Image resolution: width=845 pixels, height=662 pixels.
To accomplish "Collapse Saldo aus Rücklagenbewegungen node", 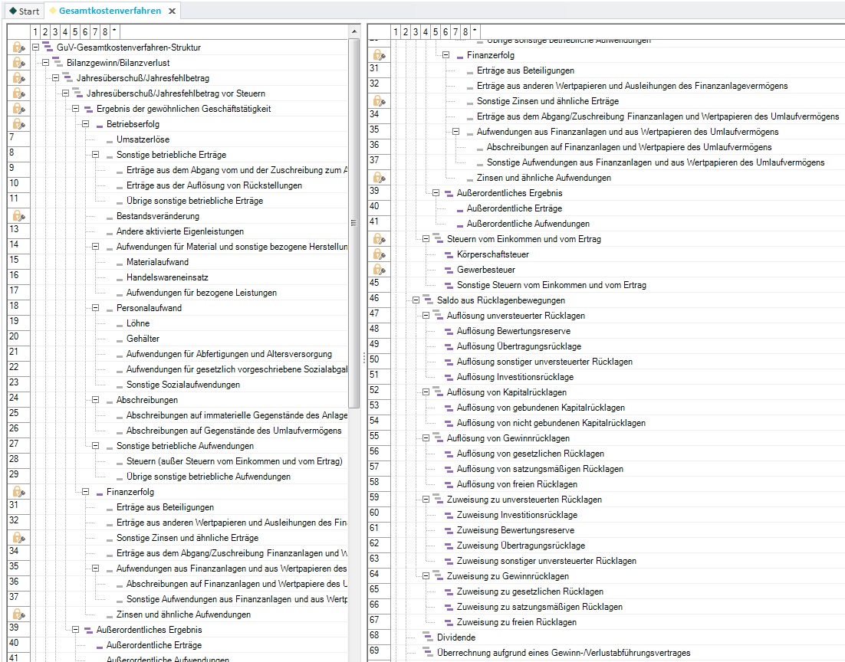I will (416, 300).
